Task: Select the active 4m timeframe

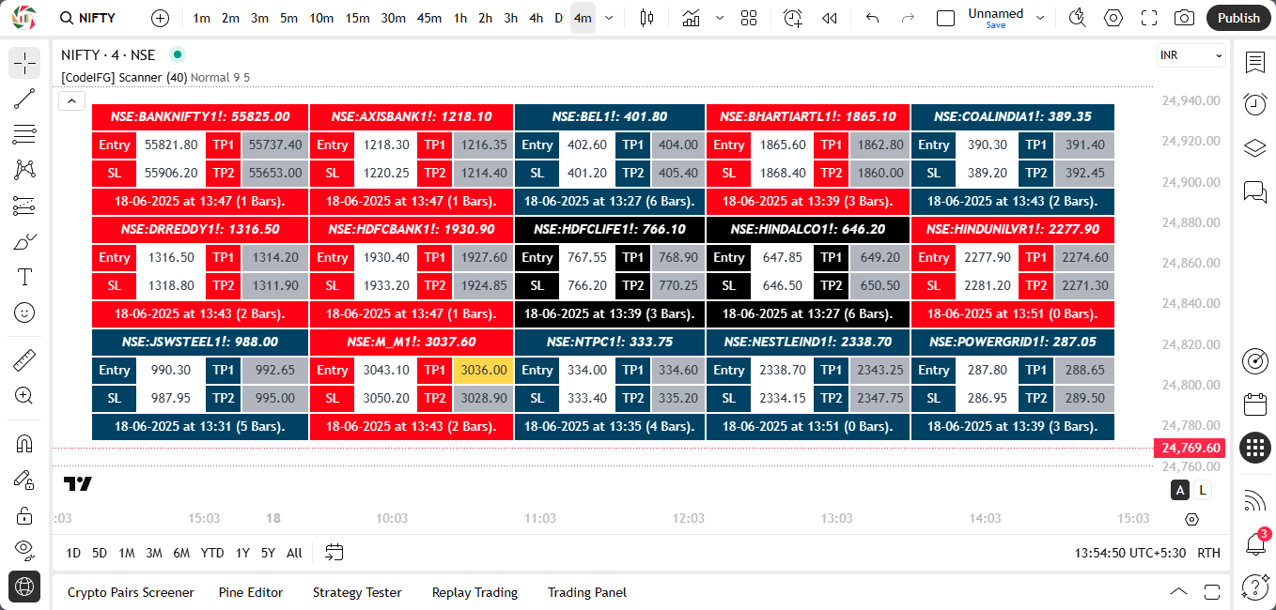Action: pyautogui.click(x=583, y=18)
